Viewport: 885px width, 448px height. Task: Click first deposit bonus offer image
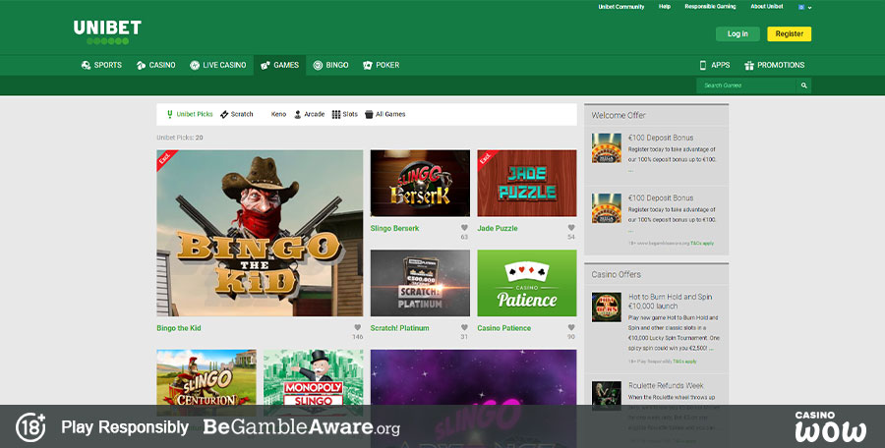pyautogui.click(x=606, y=147)
